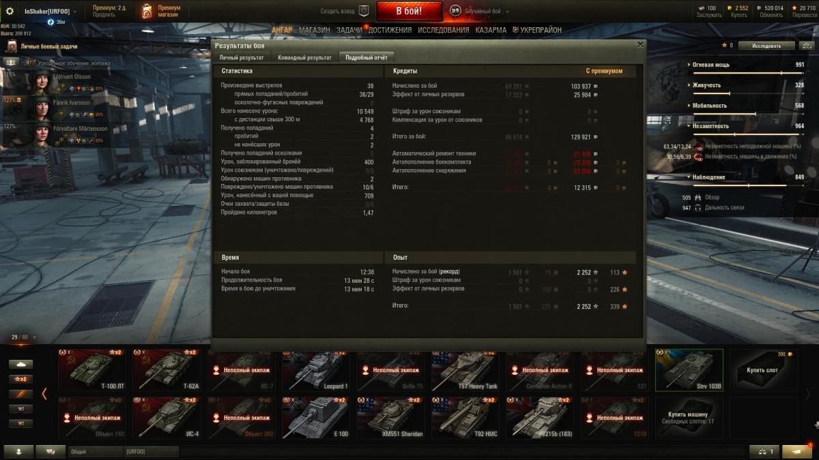This screenshot has height=460, width=819.
Task: Click Перевести free experience link
Action: tap(804, 15)
